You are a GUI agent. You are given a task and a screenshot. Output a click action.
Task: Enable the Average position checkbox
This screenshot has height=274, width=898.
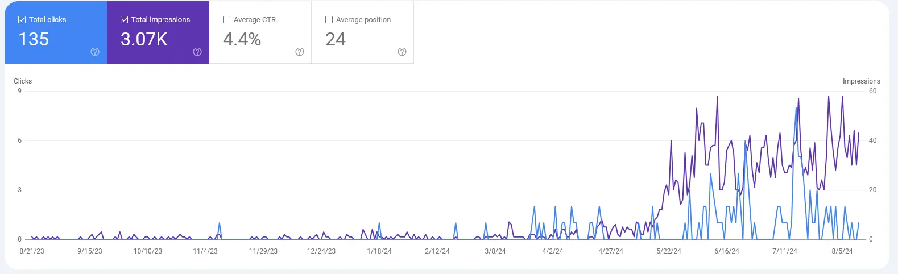[x=329, y=20]
